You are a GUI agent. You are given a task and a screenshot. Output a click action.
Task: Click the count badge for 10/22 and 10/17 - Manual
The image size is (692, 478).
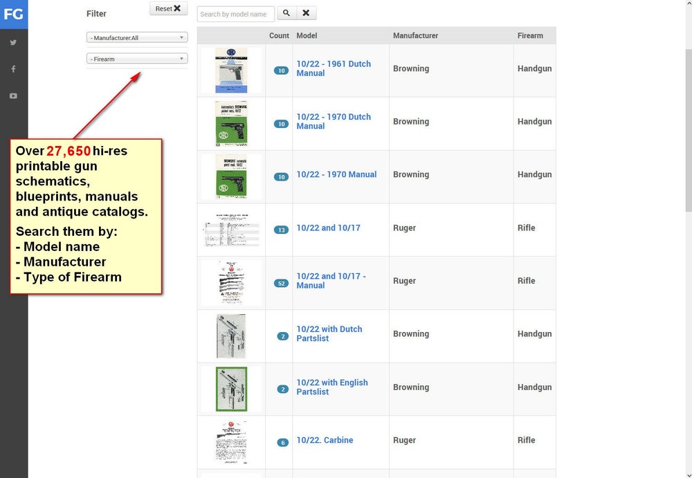(x=281, y=283)
